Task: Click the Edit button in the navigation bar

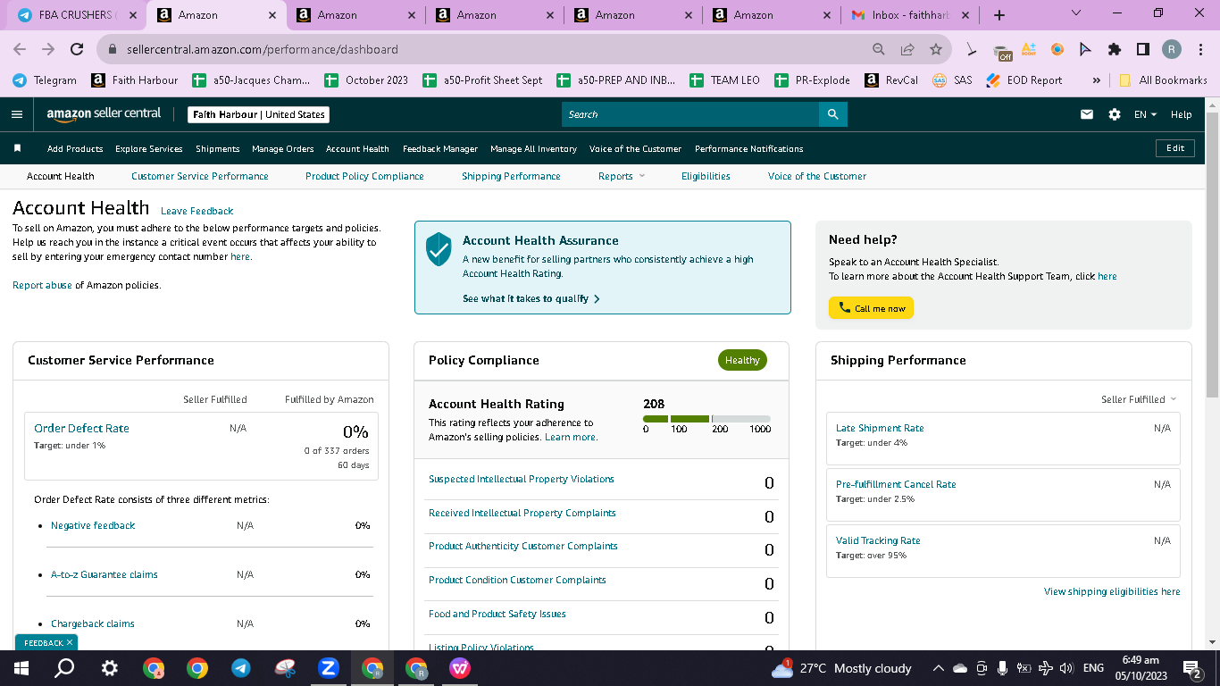Action: [x=1175, y=148]
